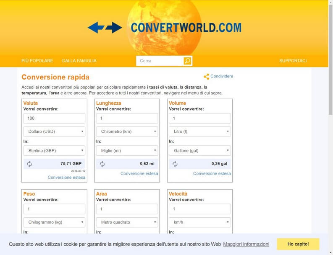Viewport: 333px width, 255px height.
Task: Accept cookies with Ho capito! button
Action: [x=298, y=244]
